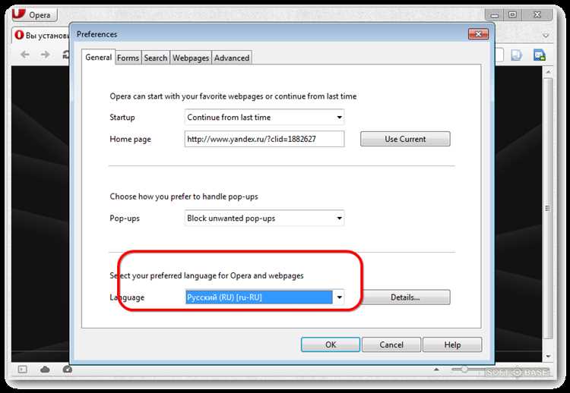Click the Use Current button

[x=405, y=139]
